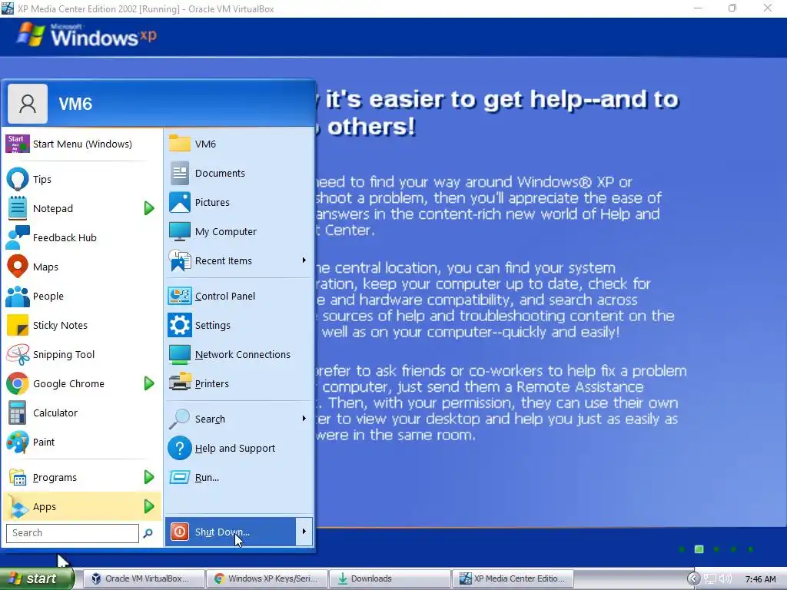Open Printers folder
Screen dimensions: 787x590
(238, 384)
